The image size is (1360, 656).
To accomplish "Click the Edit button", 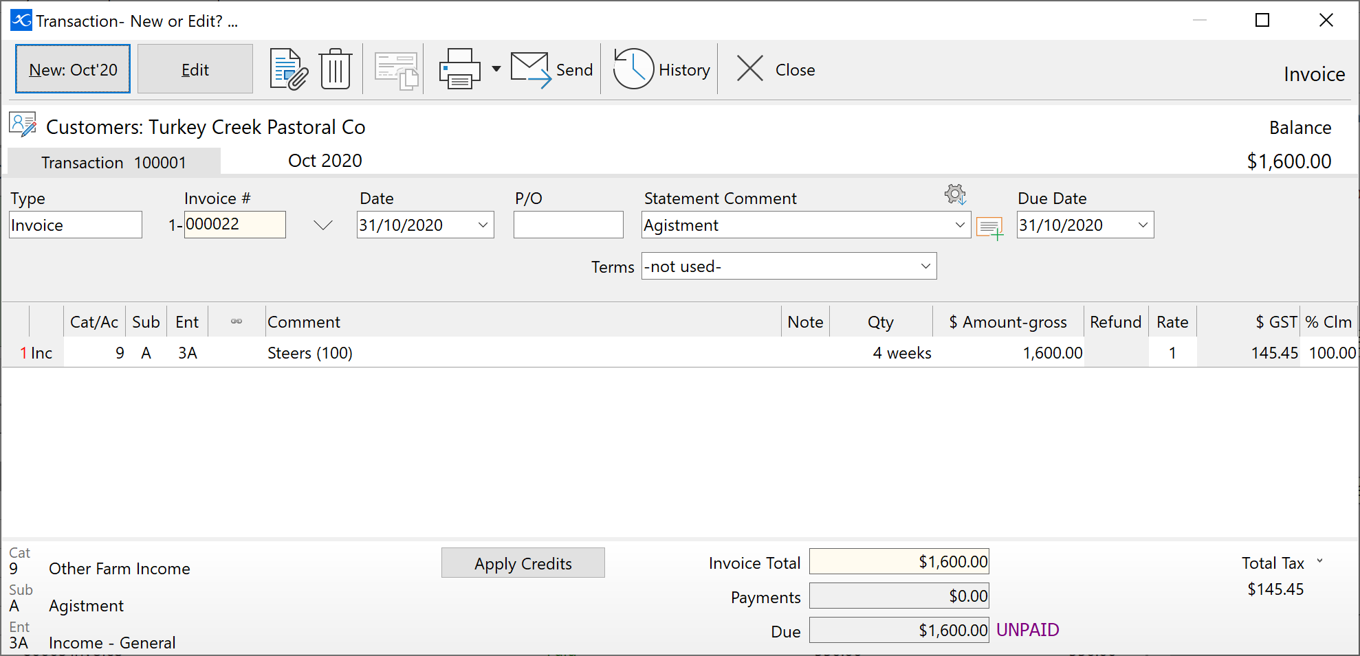I will point(195,69).
